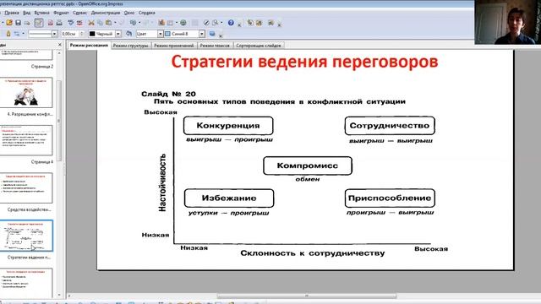Click the Send document by email icon

[x=27, y=23]
